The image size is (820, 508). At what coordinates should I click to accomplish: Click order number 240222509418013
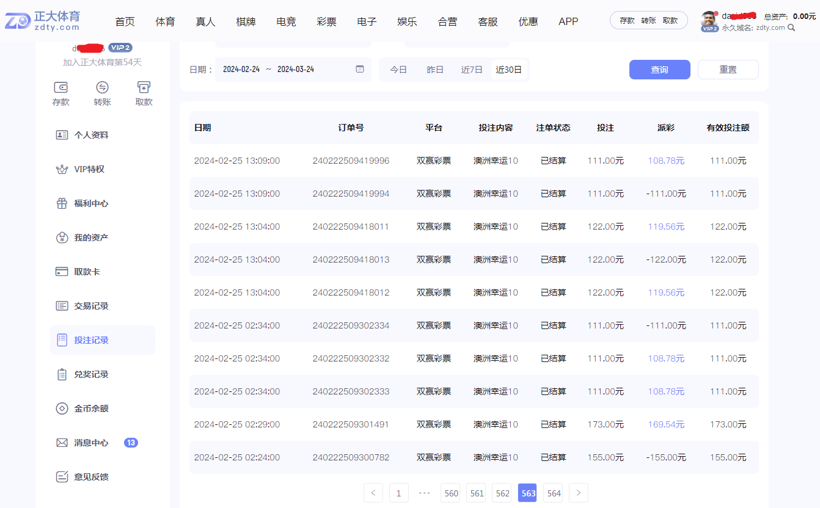(351, 259)
